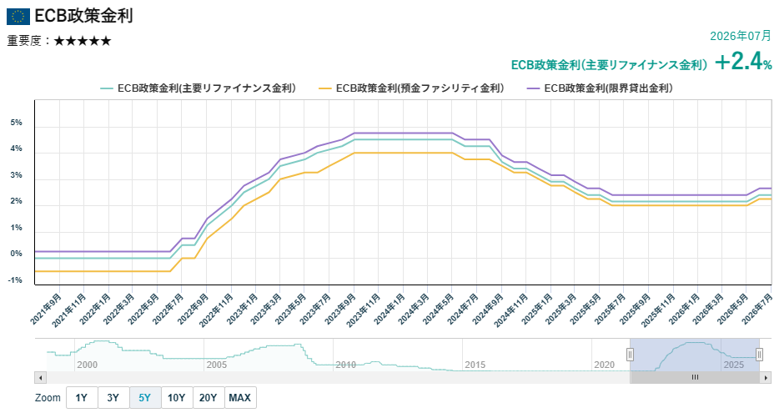Click the EU flag icon beside the title

18,17
